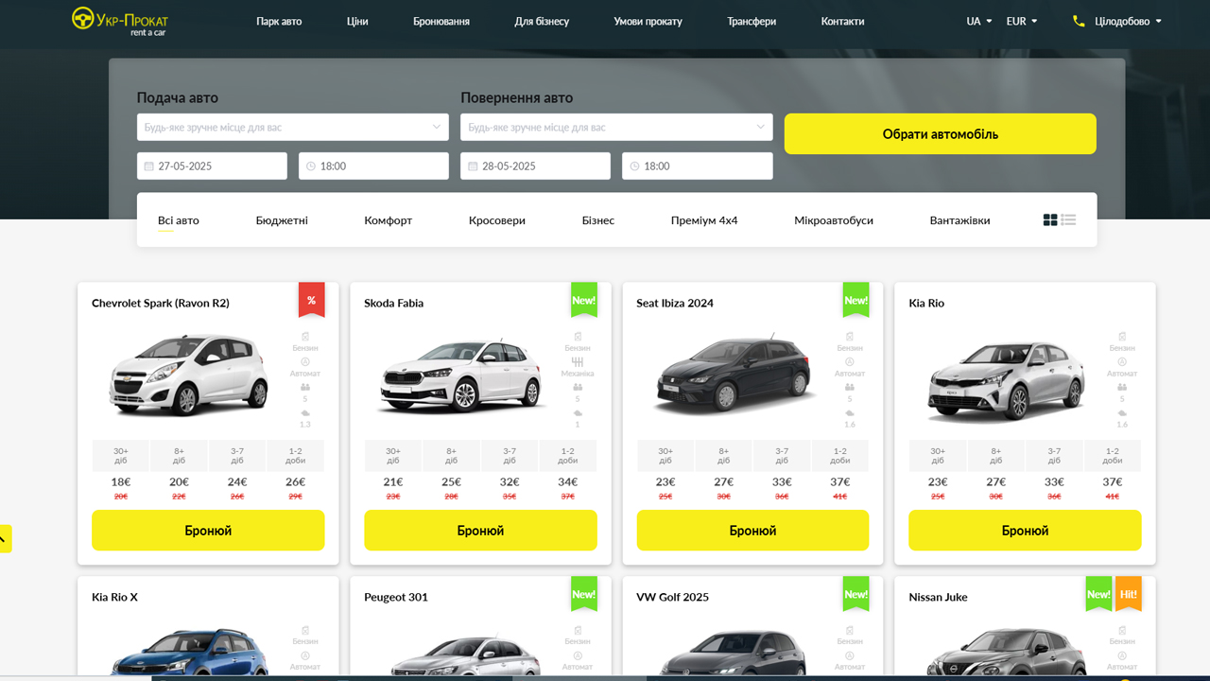This screenshot has width=1210, height=681.
Task: Click the New! badge on Skoda Fabia
Action: click(x=584, y=300)
